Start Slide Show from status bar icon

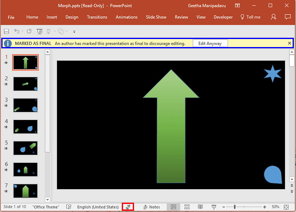point(214,207)
